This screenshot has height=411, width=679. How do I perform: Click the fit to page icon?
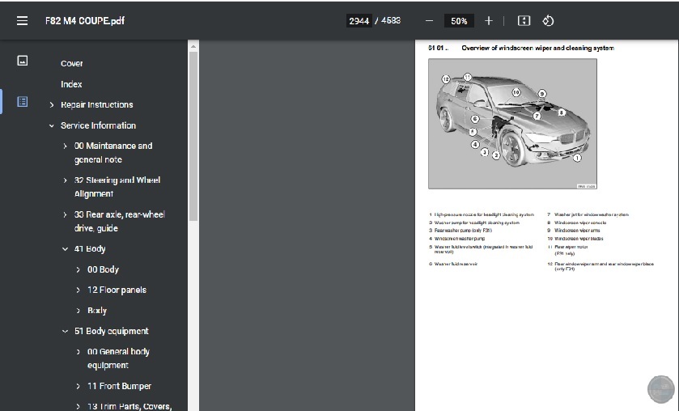[x=524, y=21]
